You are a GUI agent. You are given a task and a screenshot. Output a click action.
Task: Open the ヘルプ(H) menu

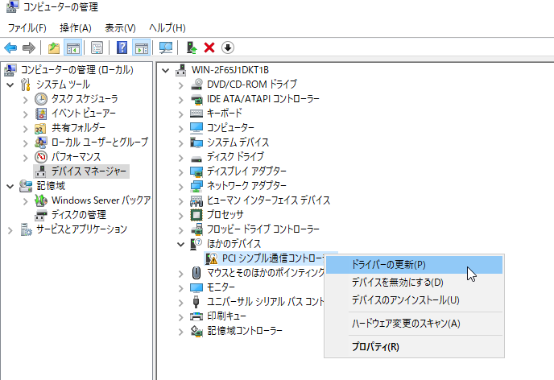click(167, 28)
